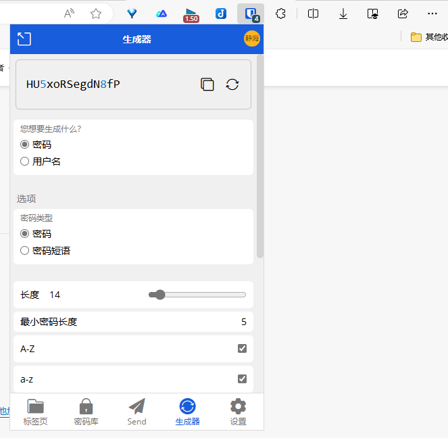The width and height of the screenshot is (448, 438).
Task: Pop out the Bitwarden window
Action: (x=24, y=39)
